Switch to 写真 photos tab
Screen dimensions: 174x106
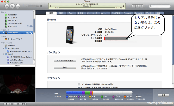158,13
